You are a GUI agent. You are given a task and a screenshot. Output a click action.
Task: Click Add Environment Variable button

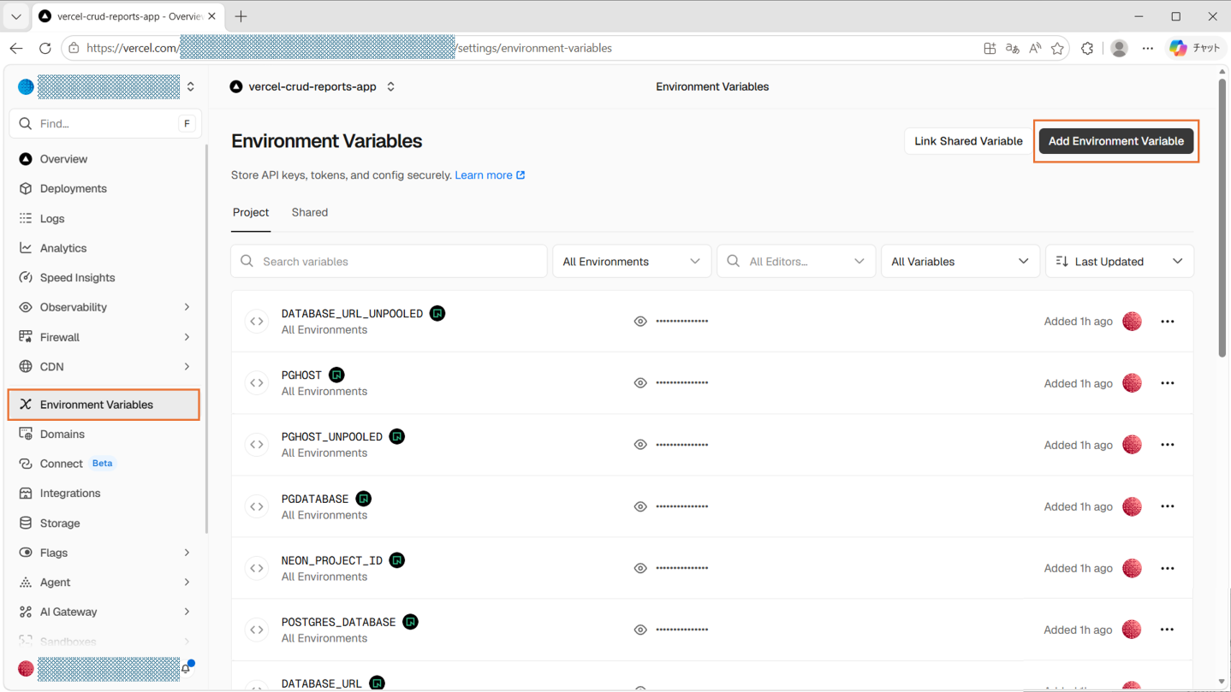[1116, 141]
